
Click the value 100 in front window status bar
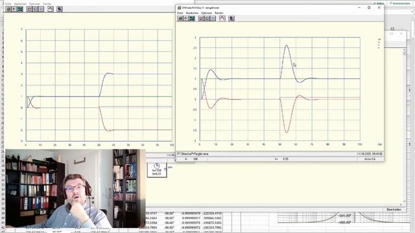click(195, 159)
